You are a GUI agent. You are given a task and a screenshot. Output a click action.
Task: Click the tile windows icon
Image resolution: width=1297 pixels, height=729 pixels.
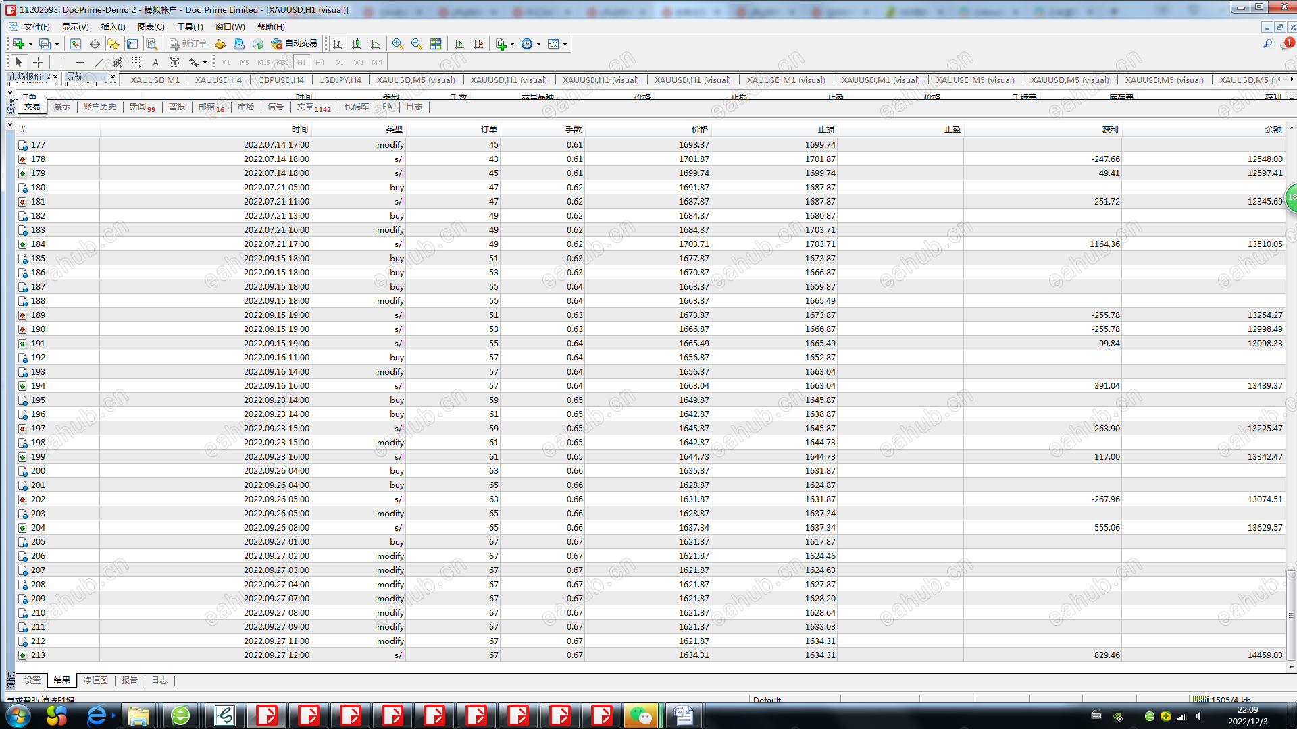pyautogui.click(x=436, y=44)
